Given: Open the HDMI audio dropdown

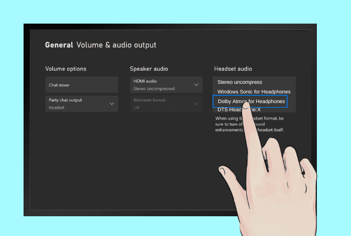Looking at the screenshot, I should (x=166, y=85).
